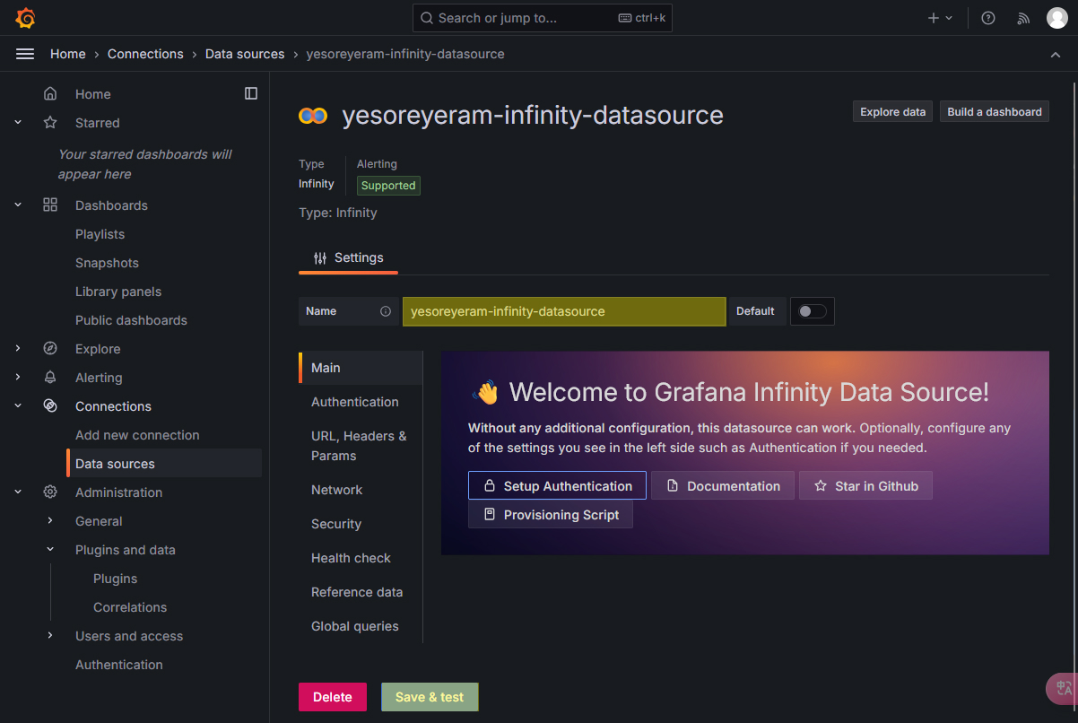The width and height of the screenshot is (1078, 723).
Task: Click the Starred star icon
Action: (50, 123)
